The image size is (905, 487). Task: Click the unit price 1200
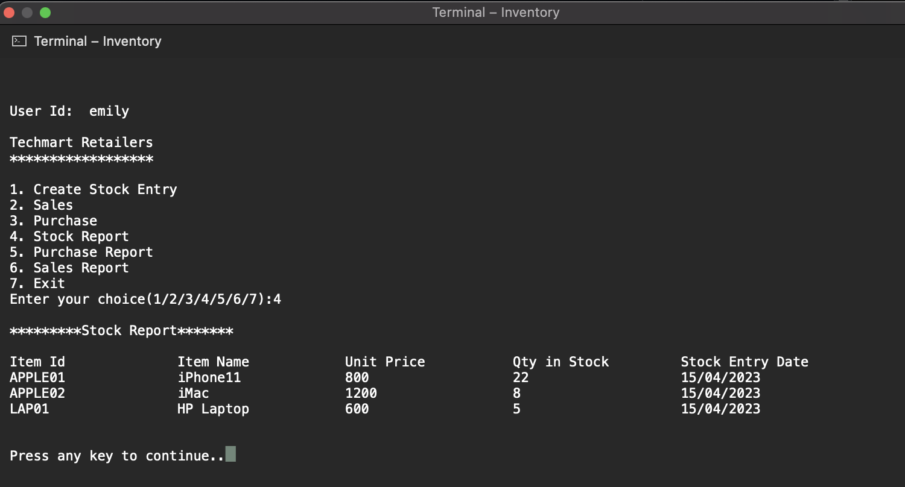(x=361, y=394)
